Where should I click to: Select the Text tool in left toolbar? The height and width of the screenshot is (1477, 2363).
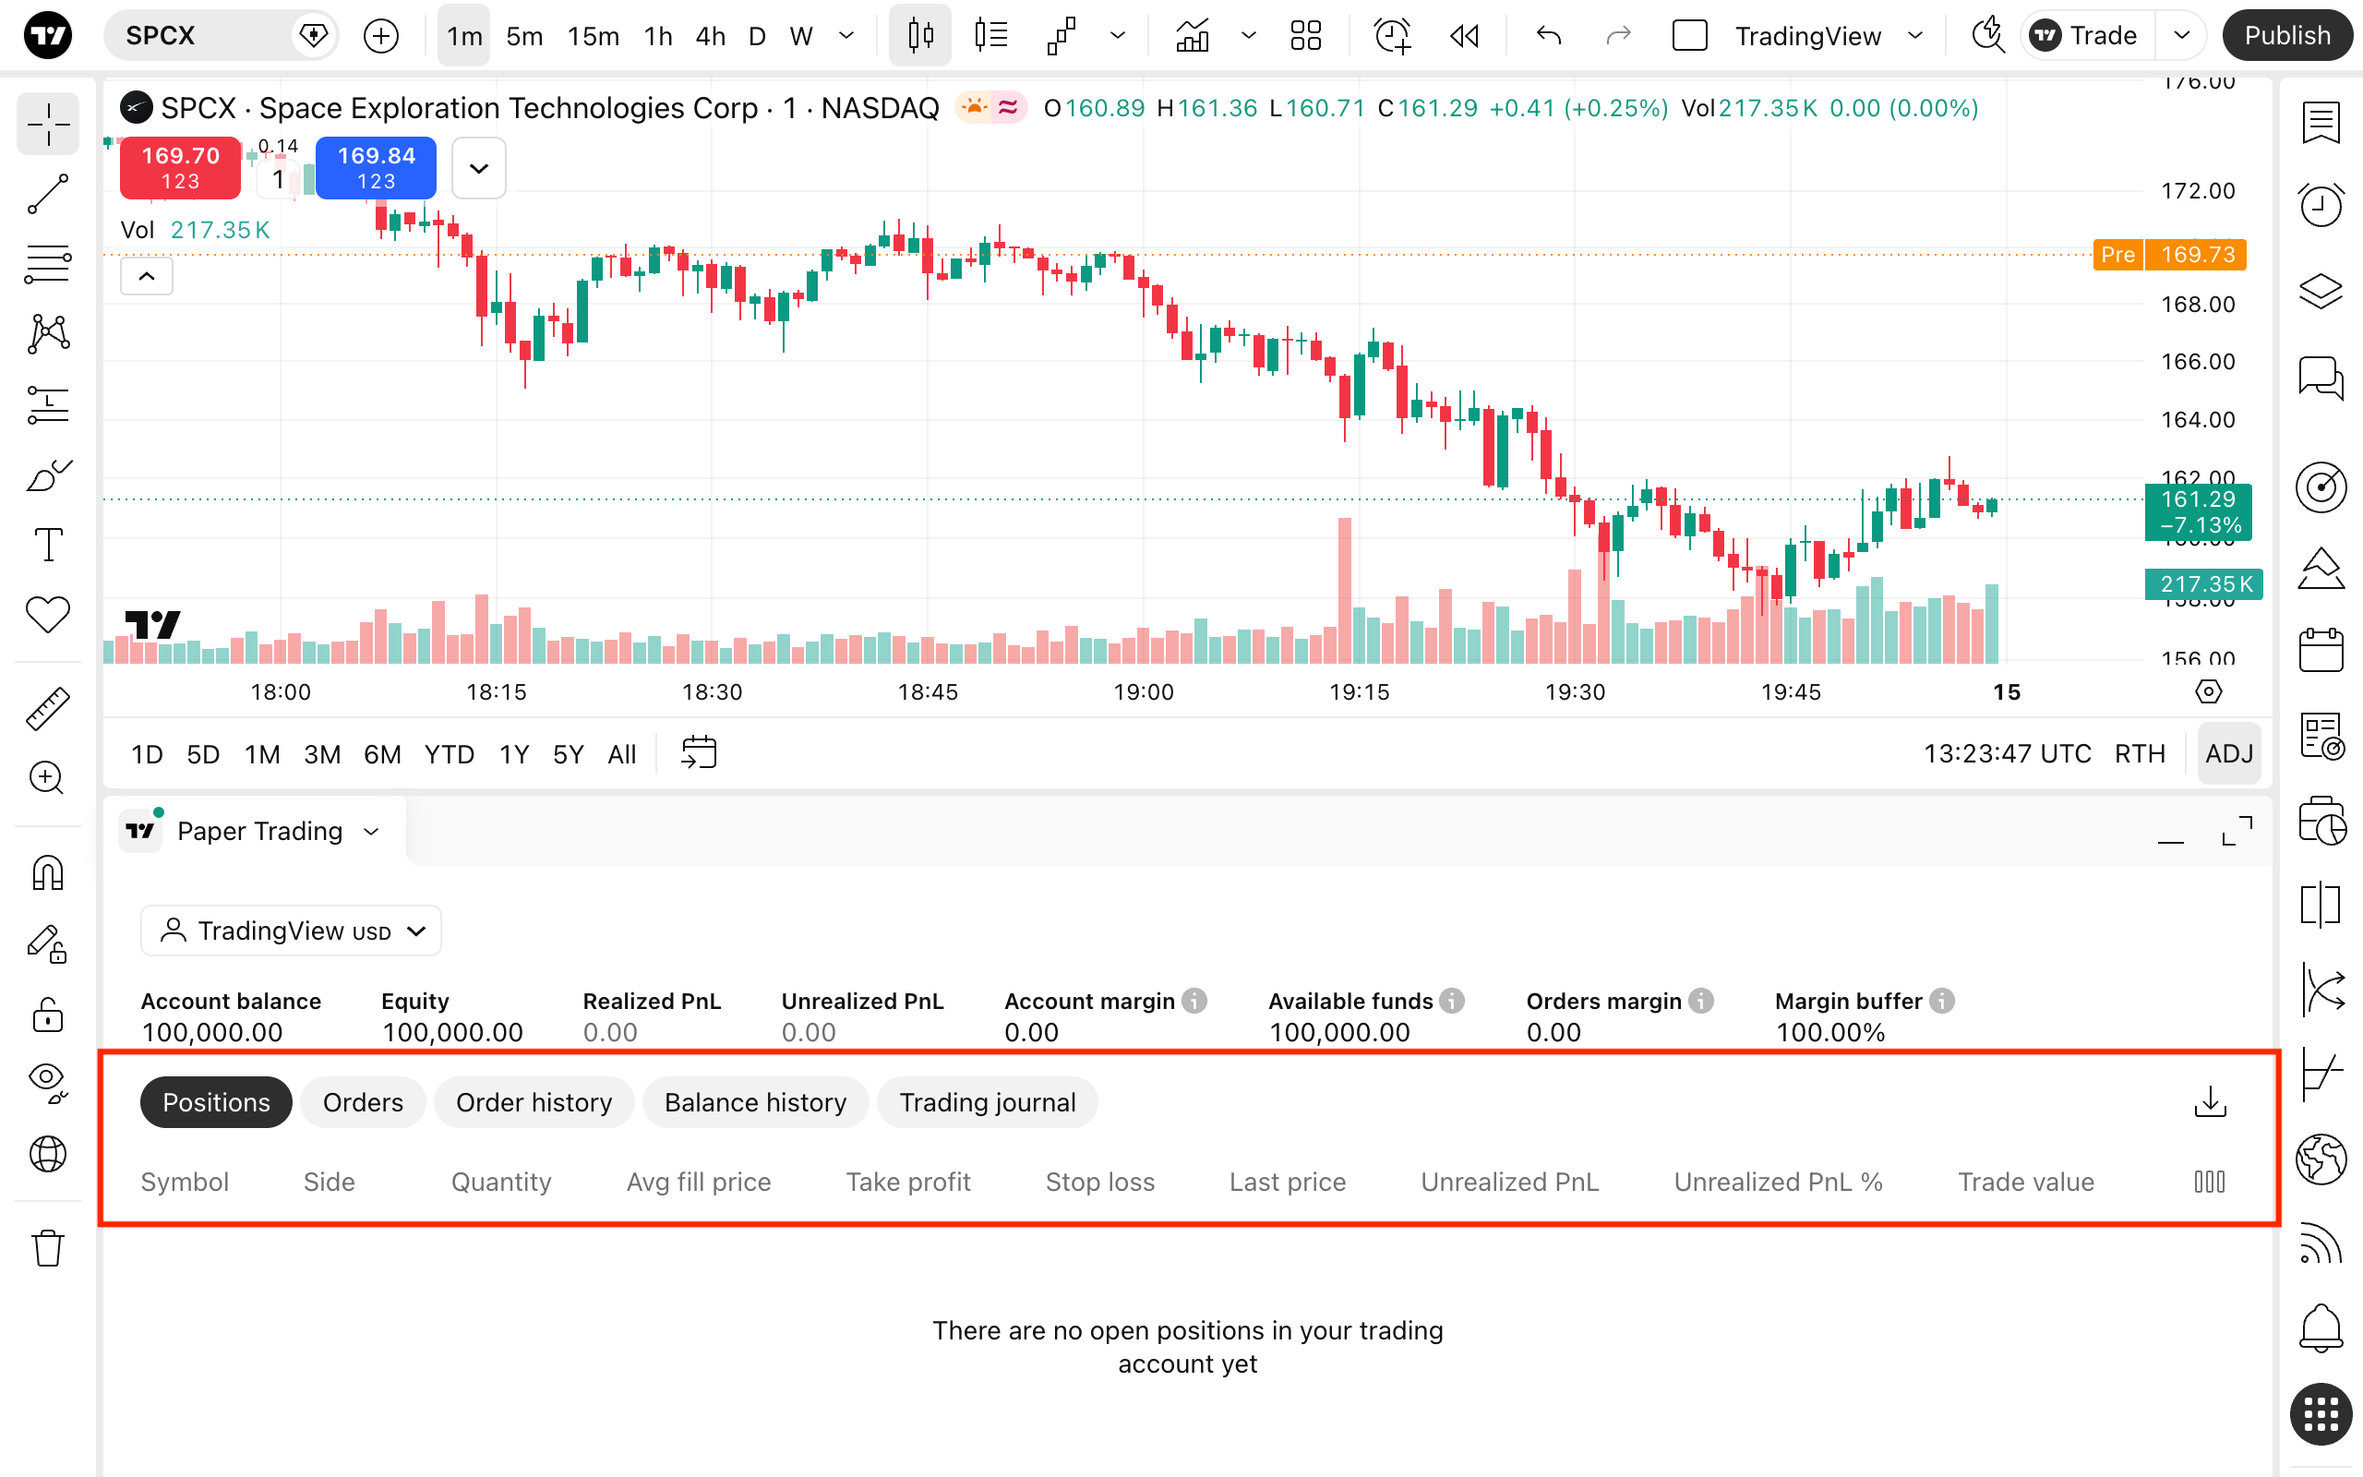47,544
